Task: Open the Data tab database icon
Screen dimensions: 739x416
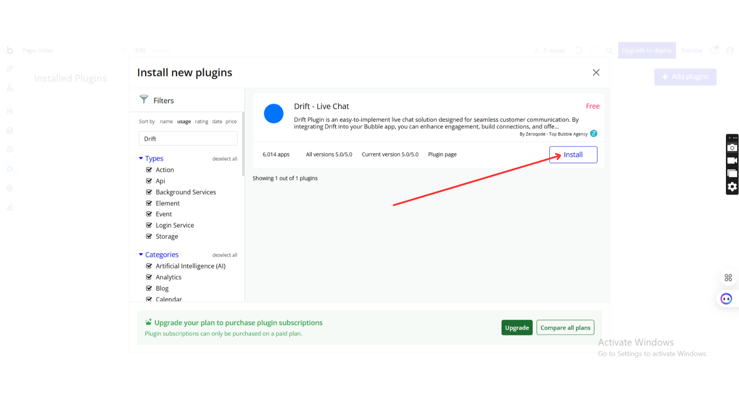Action: [9, 131]
